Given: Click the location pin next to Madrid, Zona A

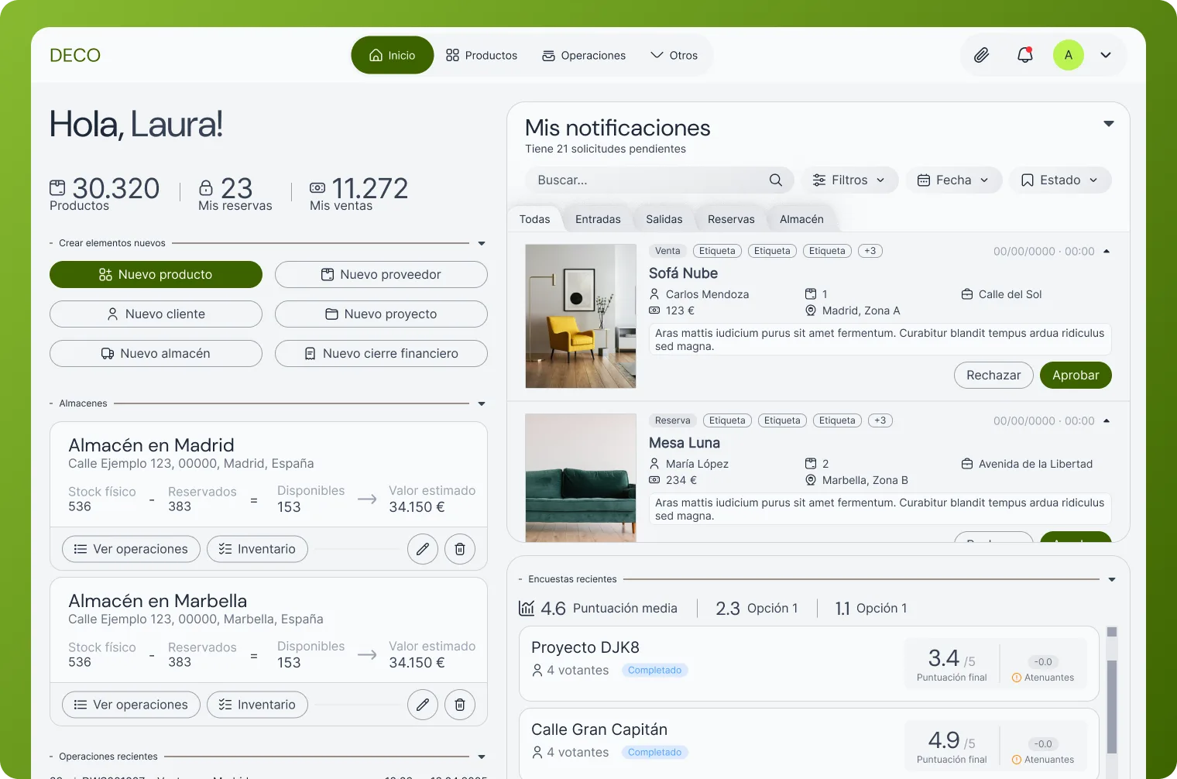Looking at the screenshot, I should 811,311.
